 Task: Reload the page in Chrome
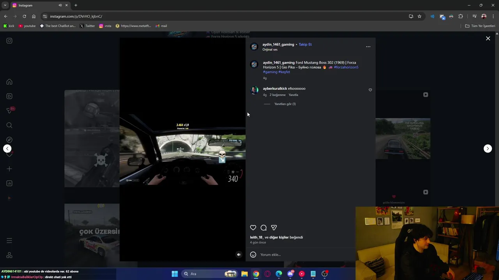coord(24,16)
